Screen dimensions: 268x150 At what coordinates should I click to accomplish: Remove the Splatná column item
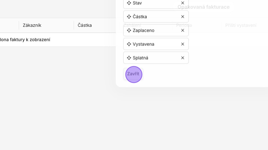(183, 58)
